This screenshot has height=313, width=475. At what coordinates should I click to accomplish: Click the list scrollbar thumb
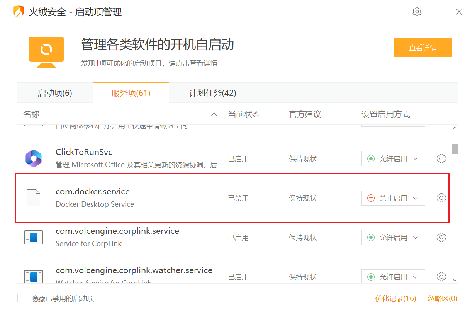pyautogui.click(x=455, y=149)
